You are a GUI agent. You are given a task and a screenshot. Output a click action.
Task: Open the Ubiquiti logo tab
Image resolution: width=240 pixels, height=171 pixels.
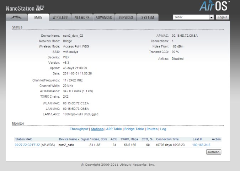16,17
